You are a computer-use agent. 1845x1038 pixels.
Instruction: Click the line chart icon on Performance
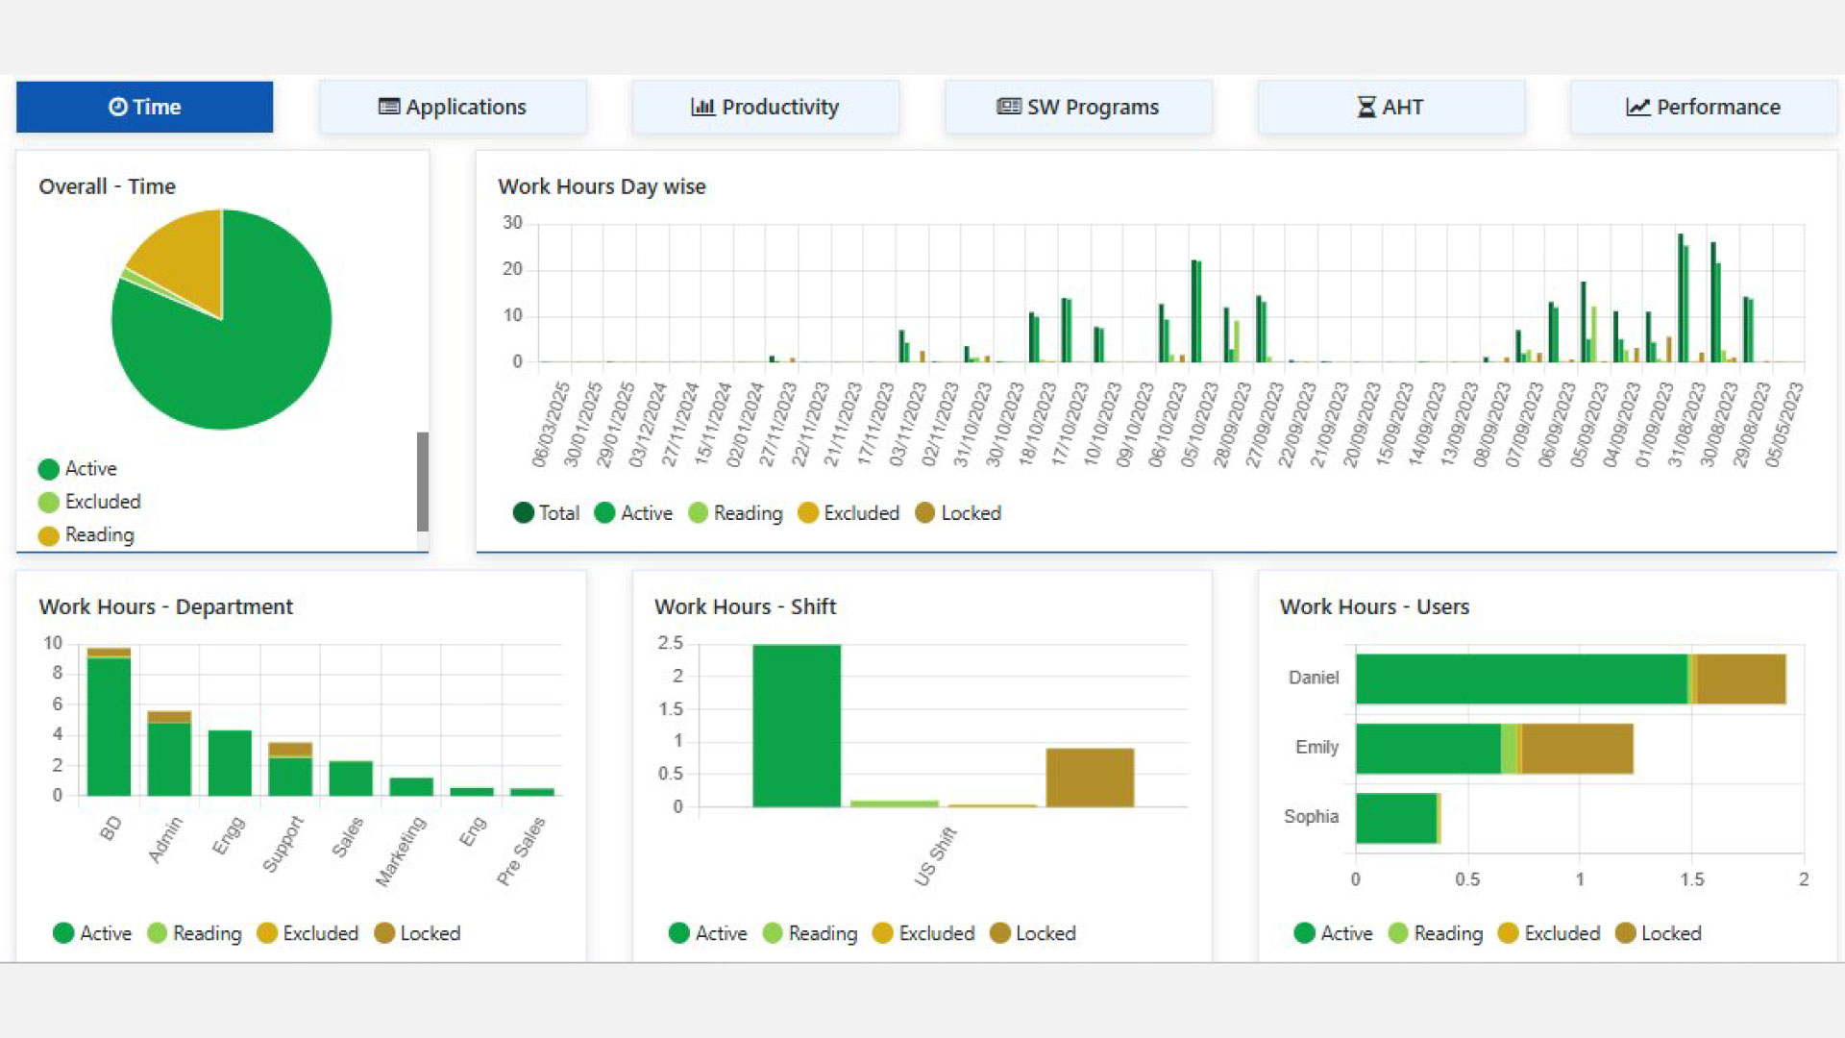pyautogui.click(x=1637, y=107)
